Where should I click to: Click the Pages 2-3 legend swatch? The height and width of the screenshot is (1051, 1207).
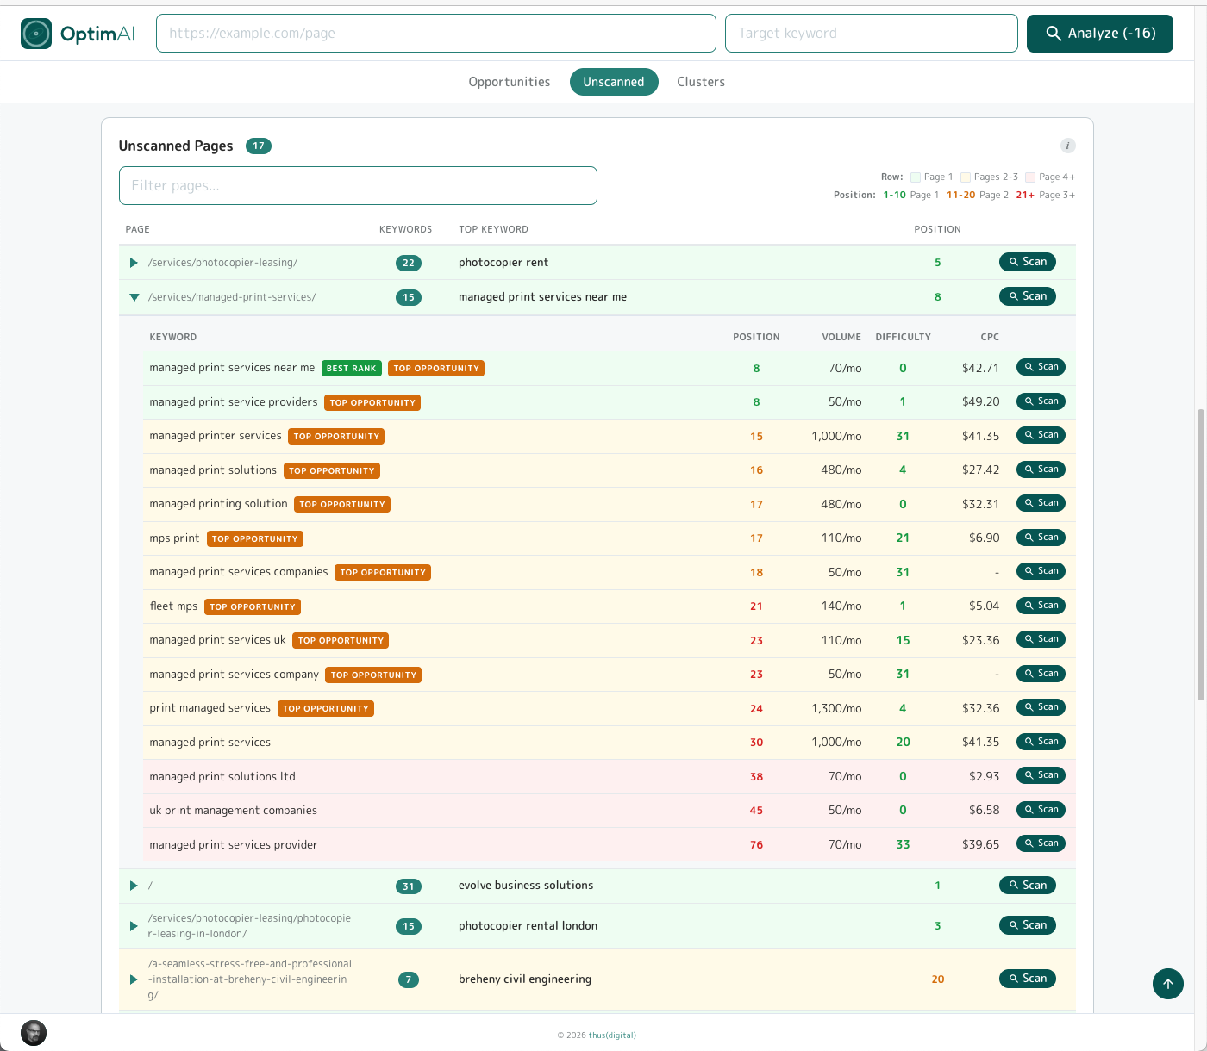coord(966,177)
